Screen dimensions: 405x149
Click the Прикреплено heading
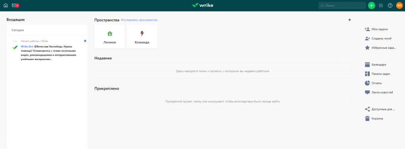[107, 88]
